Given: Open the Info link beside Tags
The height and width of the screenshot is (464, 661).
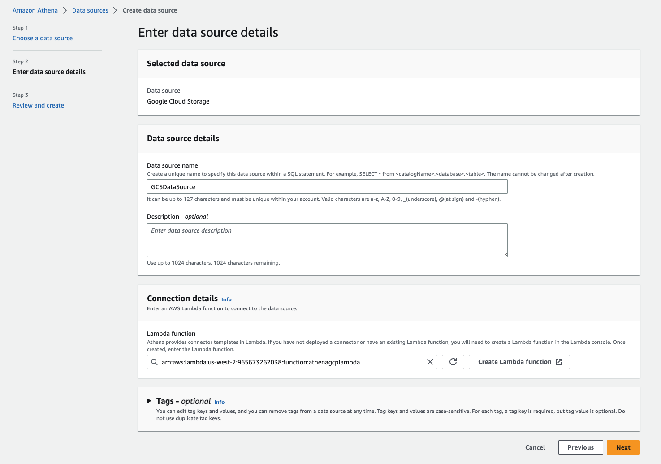Looking at the screenshot, I should point(220,402).
